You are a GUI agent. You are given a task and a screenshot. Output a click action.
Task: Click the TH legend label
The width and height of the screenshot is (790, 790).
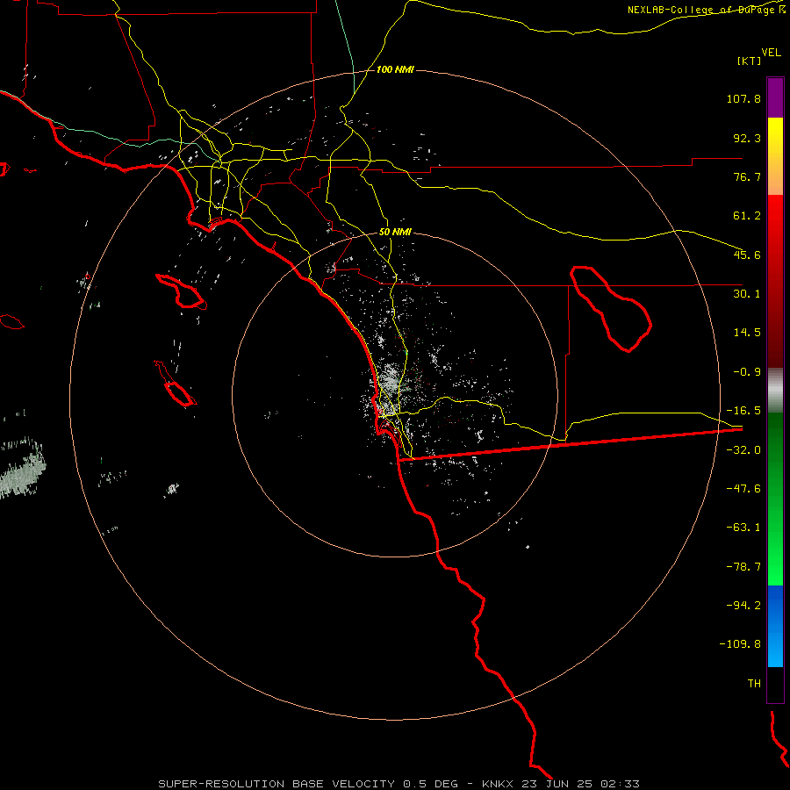click(754, 684)
